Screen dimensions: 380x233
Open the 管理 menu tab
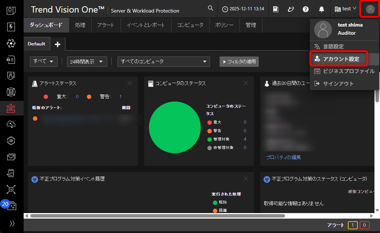251,25
